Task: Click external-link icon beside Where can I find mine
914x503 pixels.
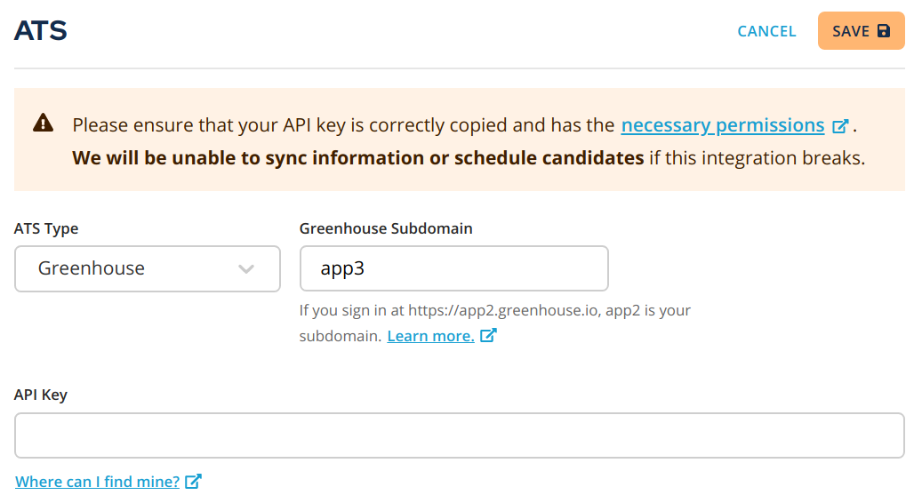Action: [193, 481]
